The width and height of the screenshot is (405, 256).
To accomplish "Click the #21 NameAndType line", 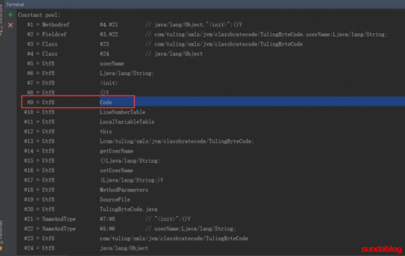I will (107, 219).
